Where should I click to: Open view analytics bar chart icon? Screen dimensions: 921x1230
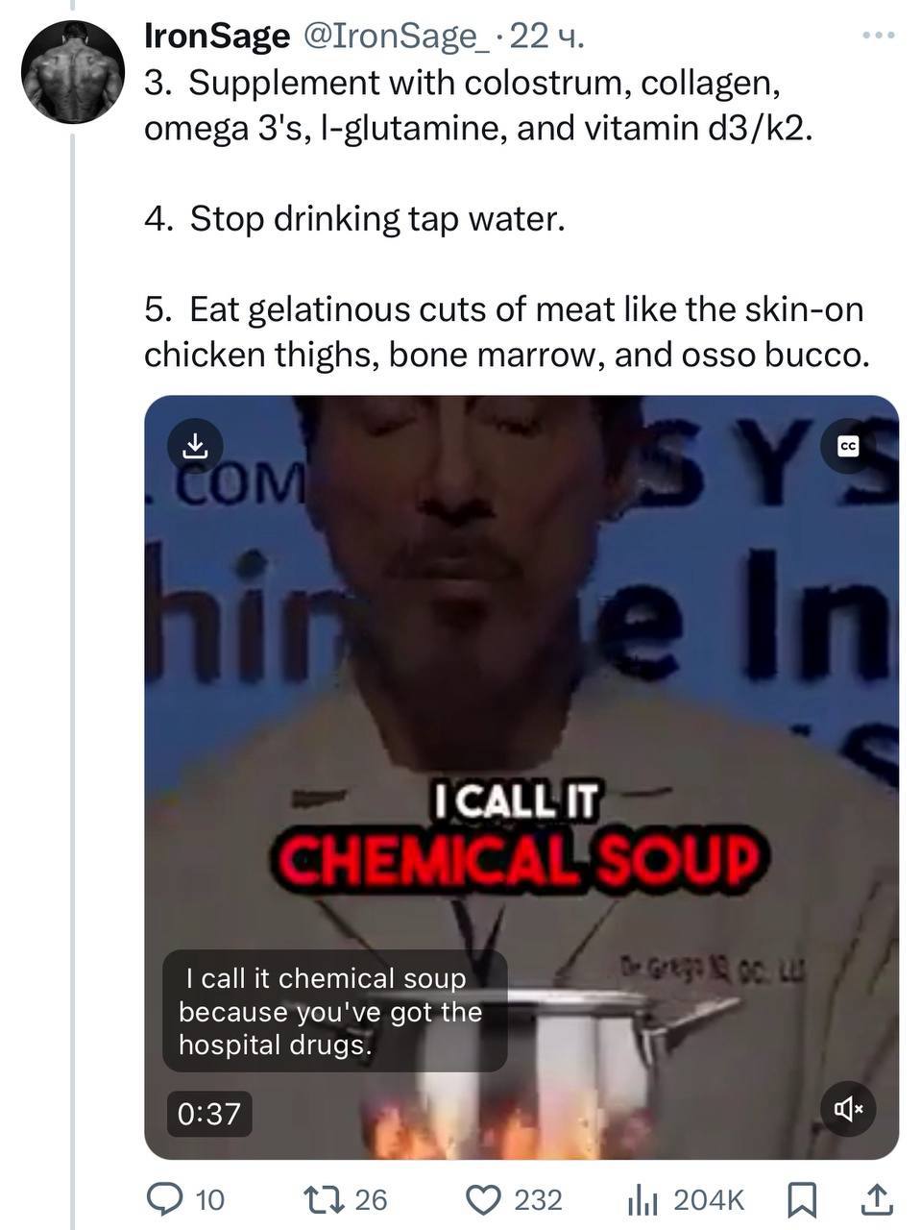click(x=642, y=1198)
